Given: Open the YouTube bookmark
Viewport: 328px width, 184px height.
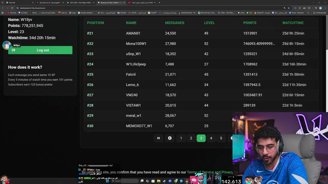Looking at the screenshot, I should coord(12,13).
